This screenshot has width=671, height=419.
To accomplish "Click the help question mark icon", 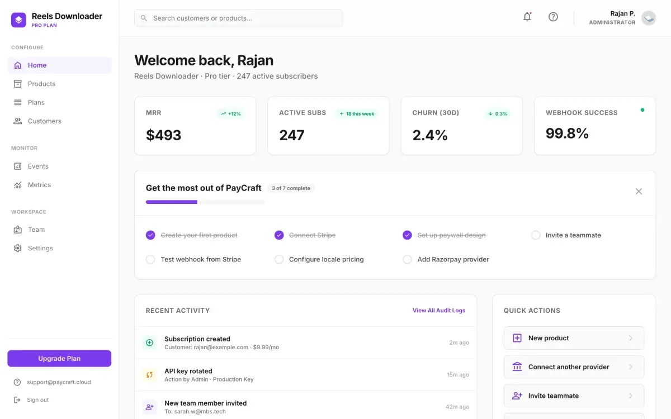I will (553, 17).
